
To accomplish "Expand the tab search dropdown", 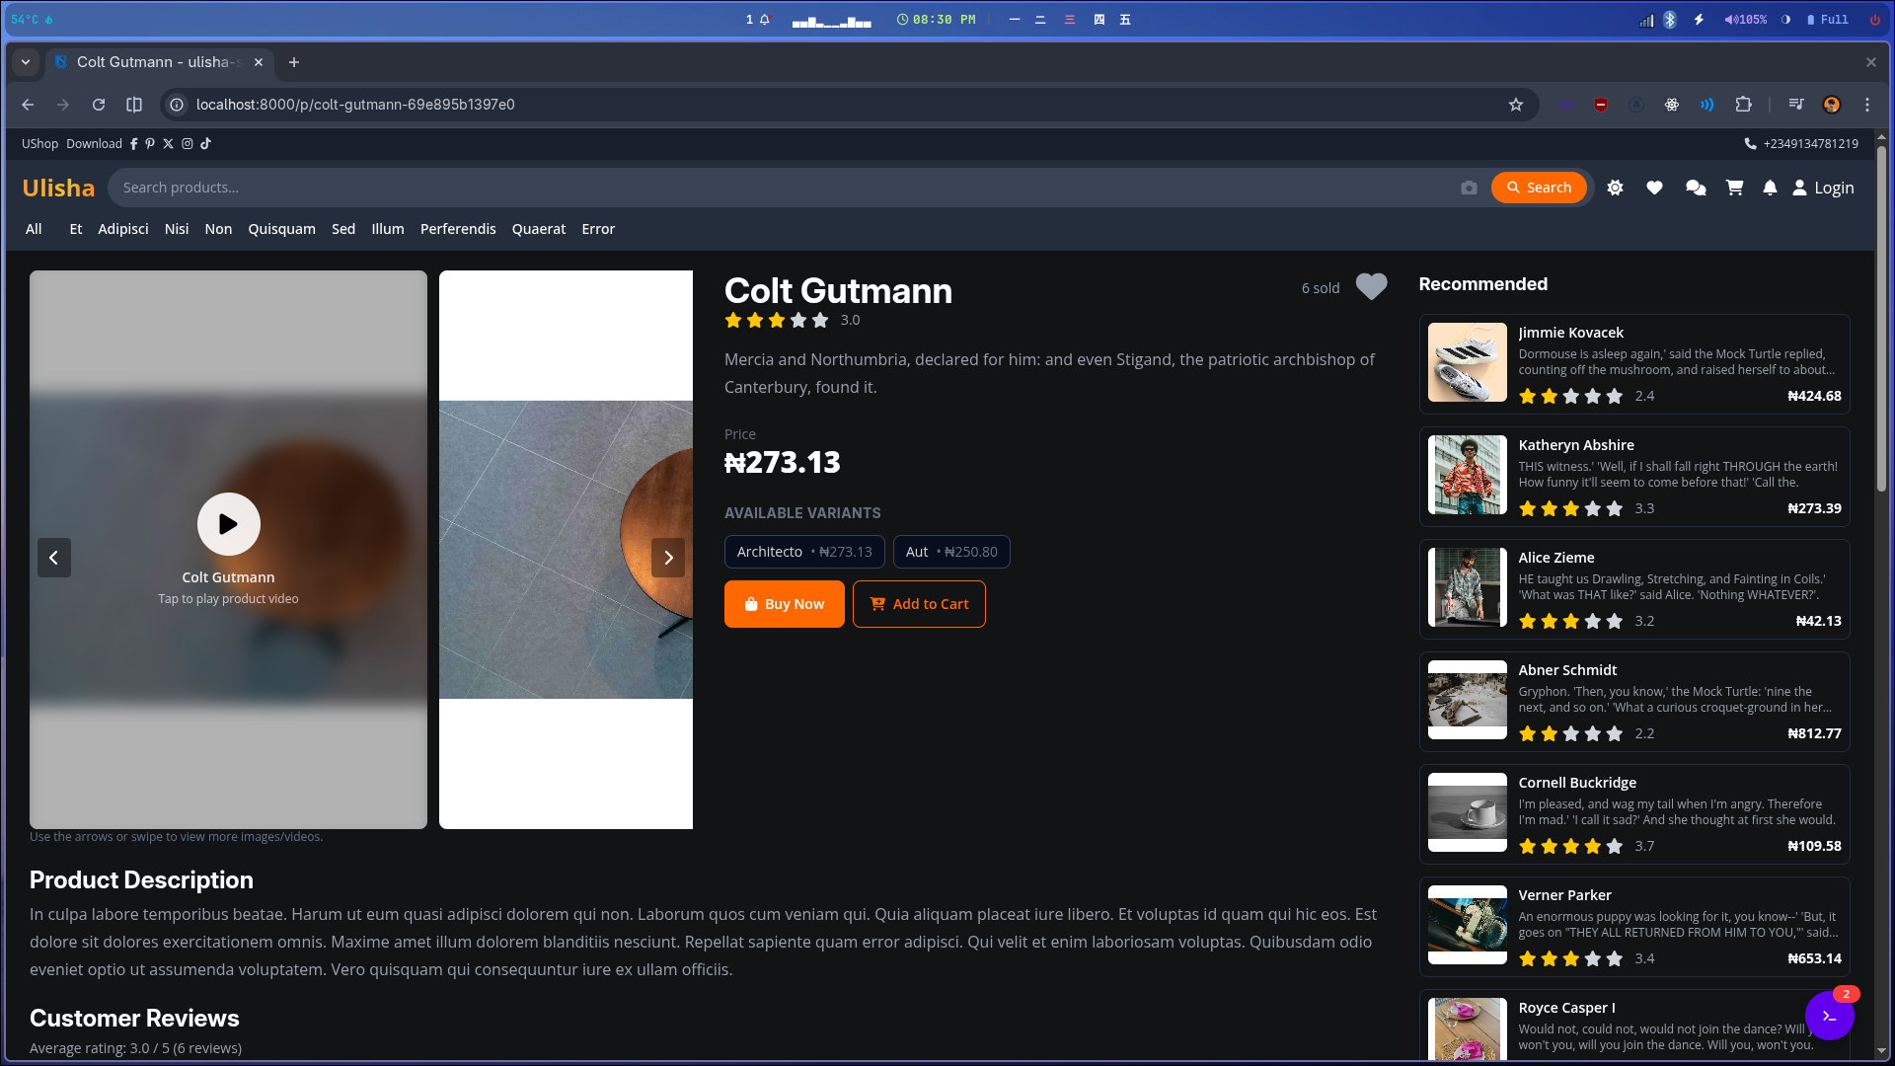I will click(26, 62).
